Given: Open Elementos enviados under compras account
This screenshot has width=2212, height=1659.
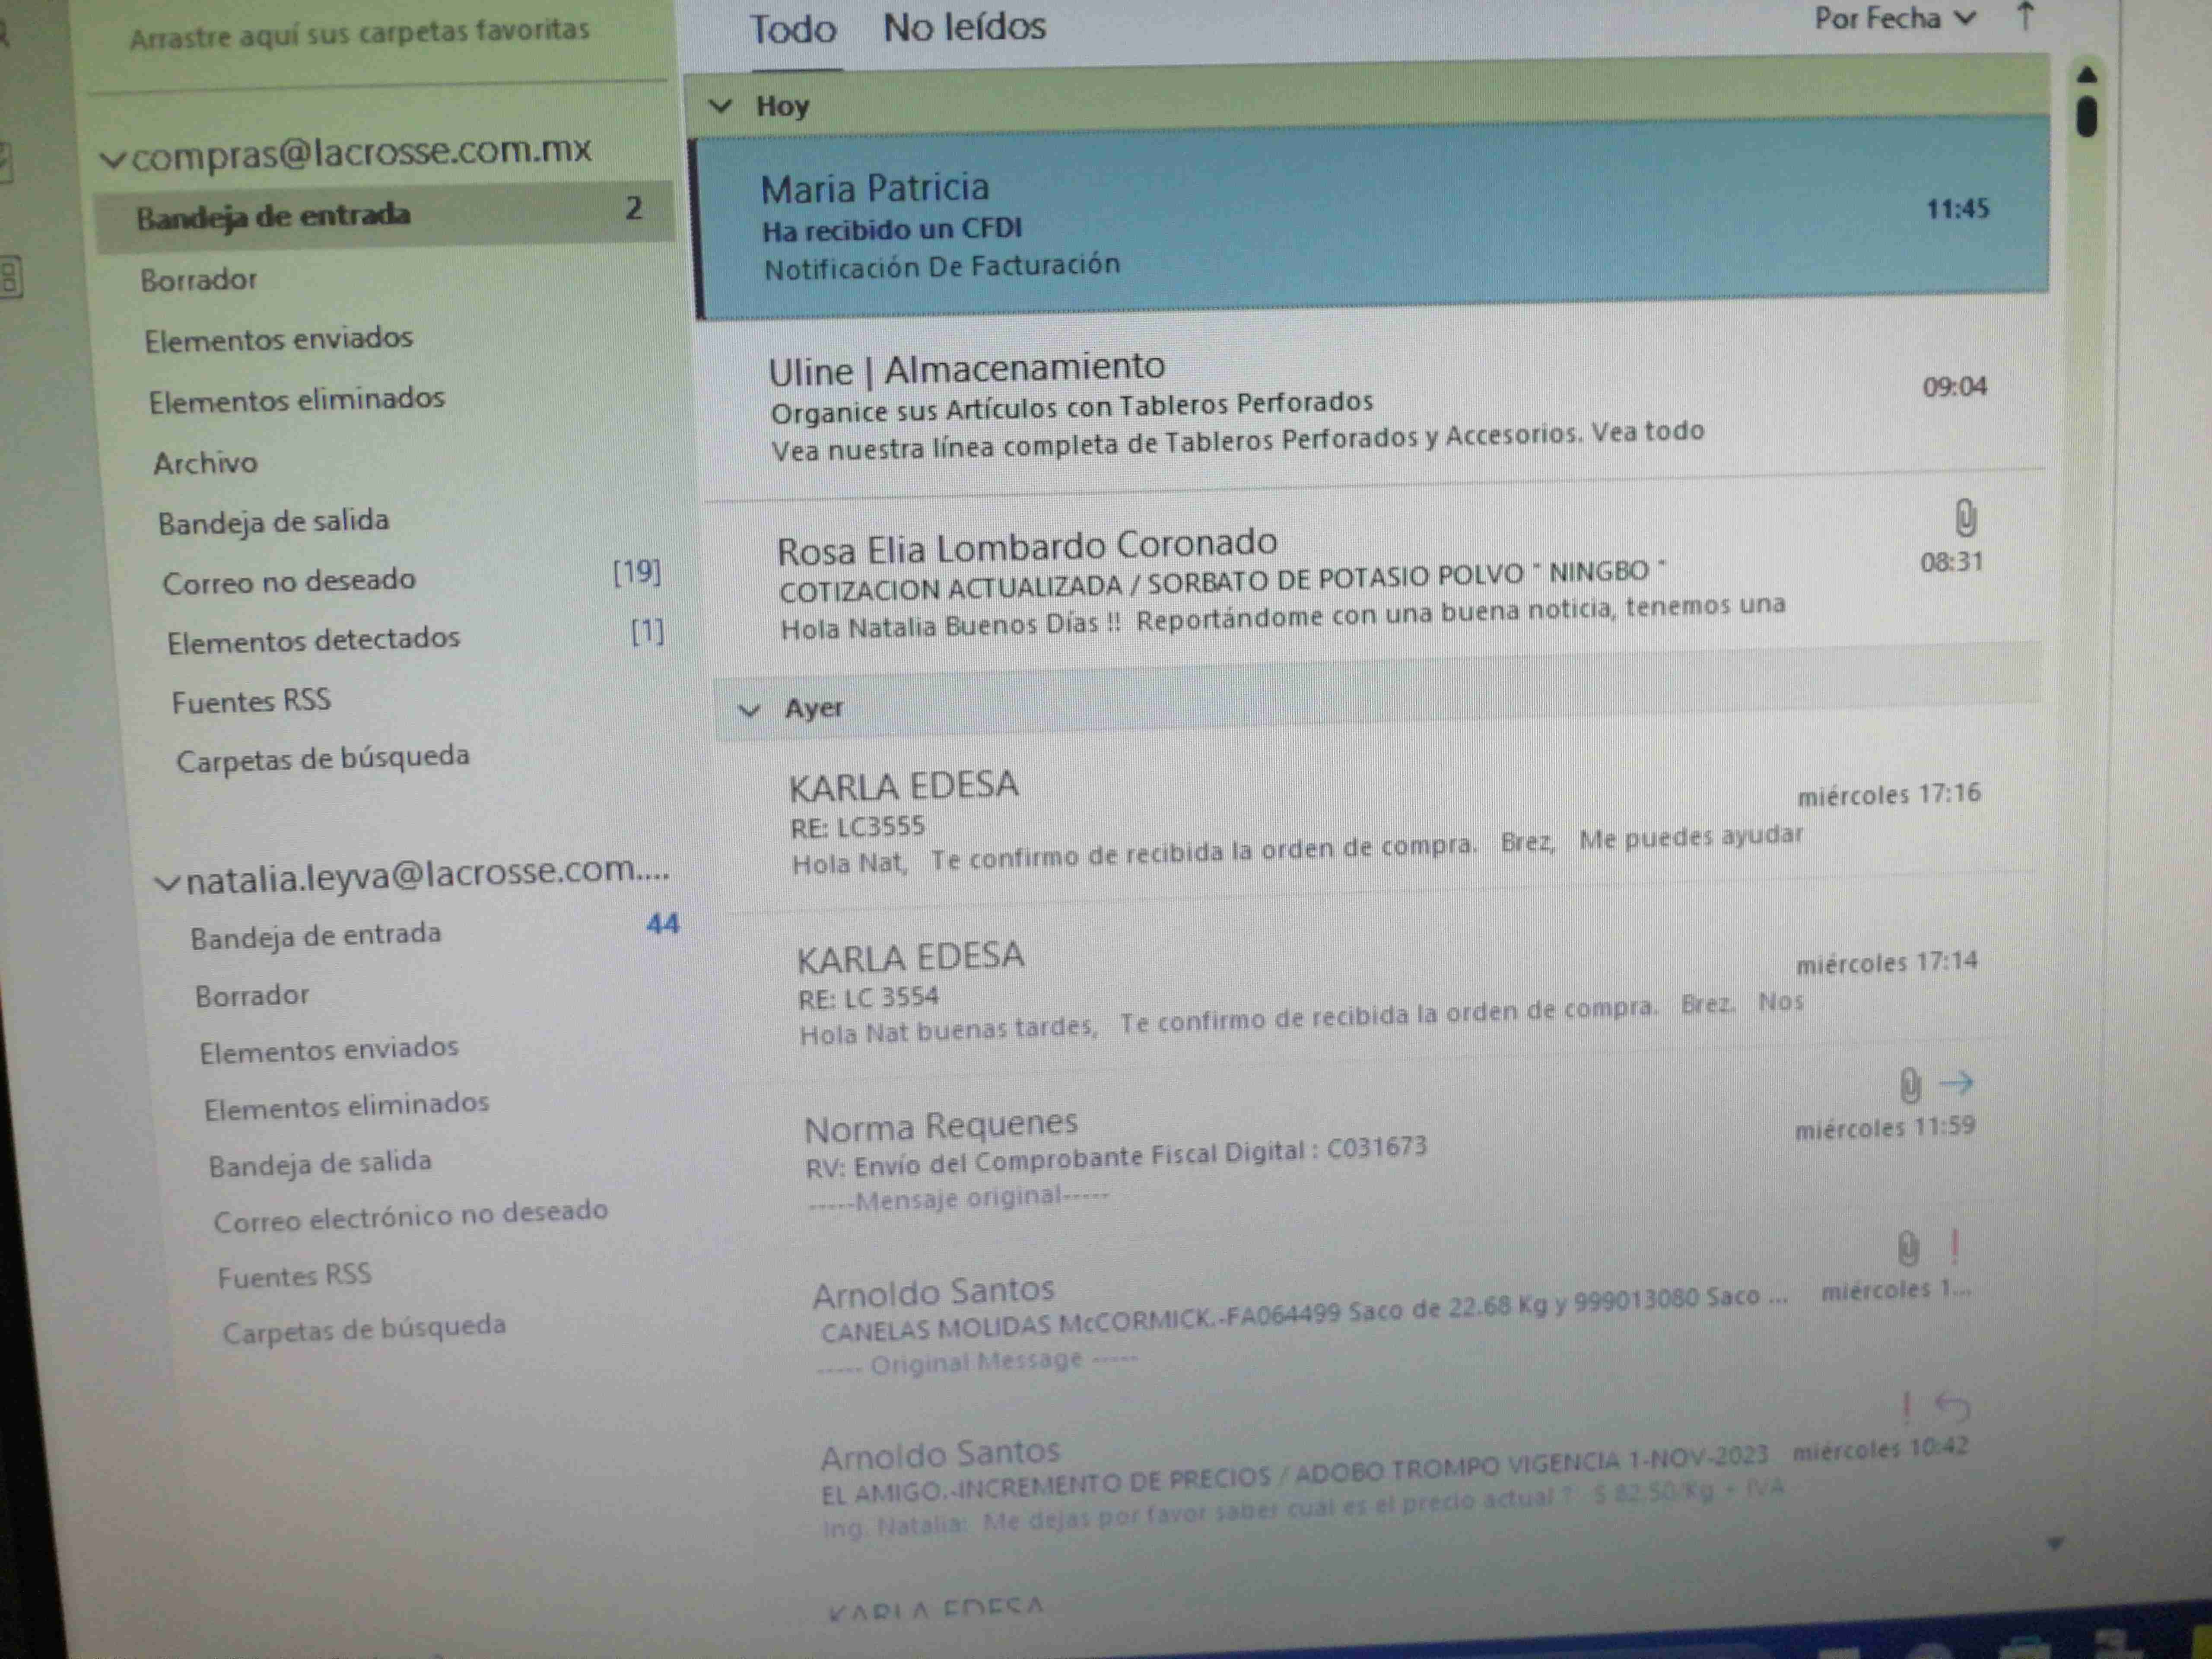Looking at the screenshot, I should pyautogui.click(x=279, y=340).
